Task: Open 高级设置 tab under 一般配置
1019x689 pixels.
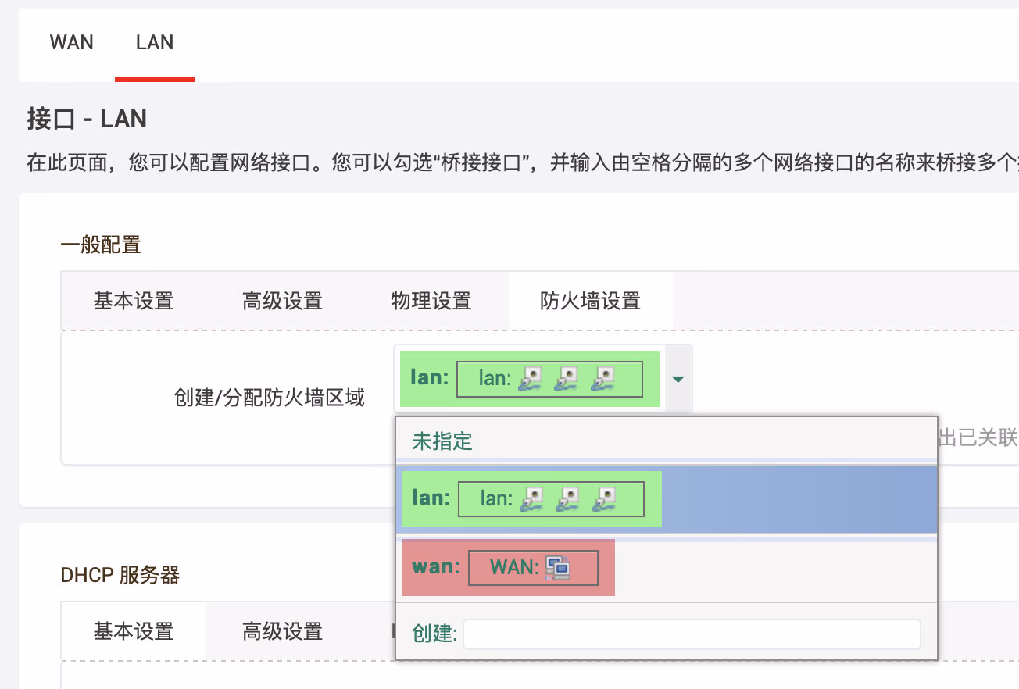Action: [x=282, y=301]
